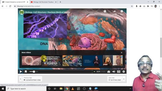
Task: Open 360° Guided Tour video thumbnail
Action: (x=52, y=61)
